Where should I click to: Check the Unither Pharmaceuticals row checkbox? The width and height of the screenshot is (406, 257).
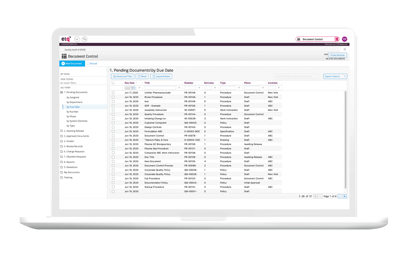pos(113,93)
